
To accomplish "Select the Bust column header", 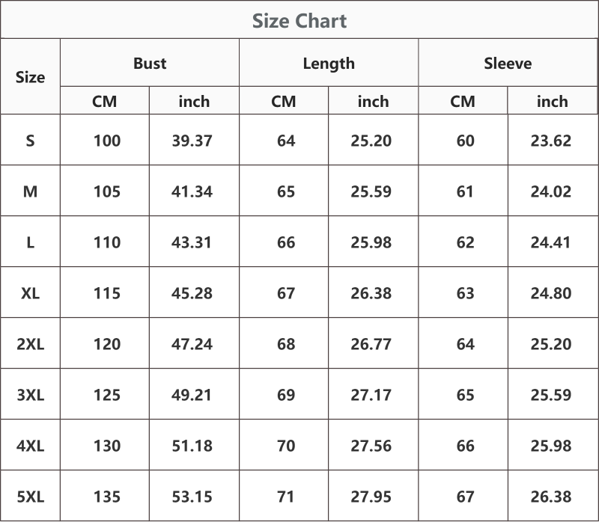I will click(x=150, y=64).
